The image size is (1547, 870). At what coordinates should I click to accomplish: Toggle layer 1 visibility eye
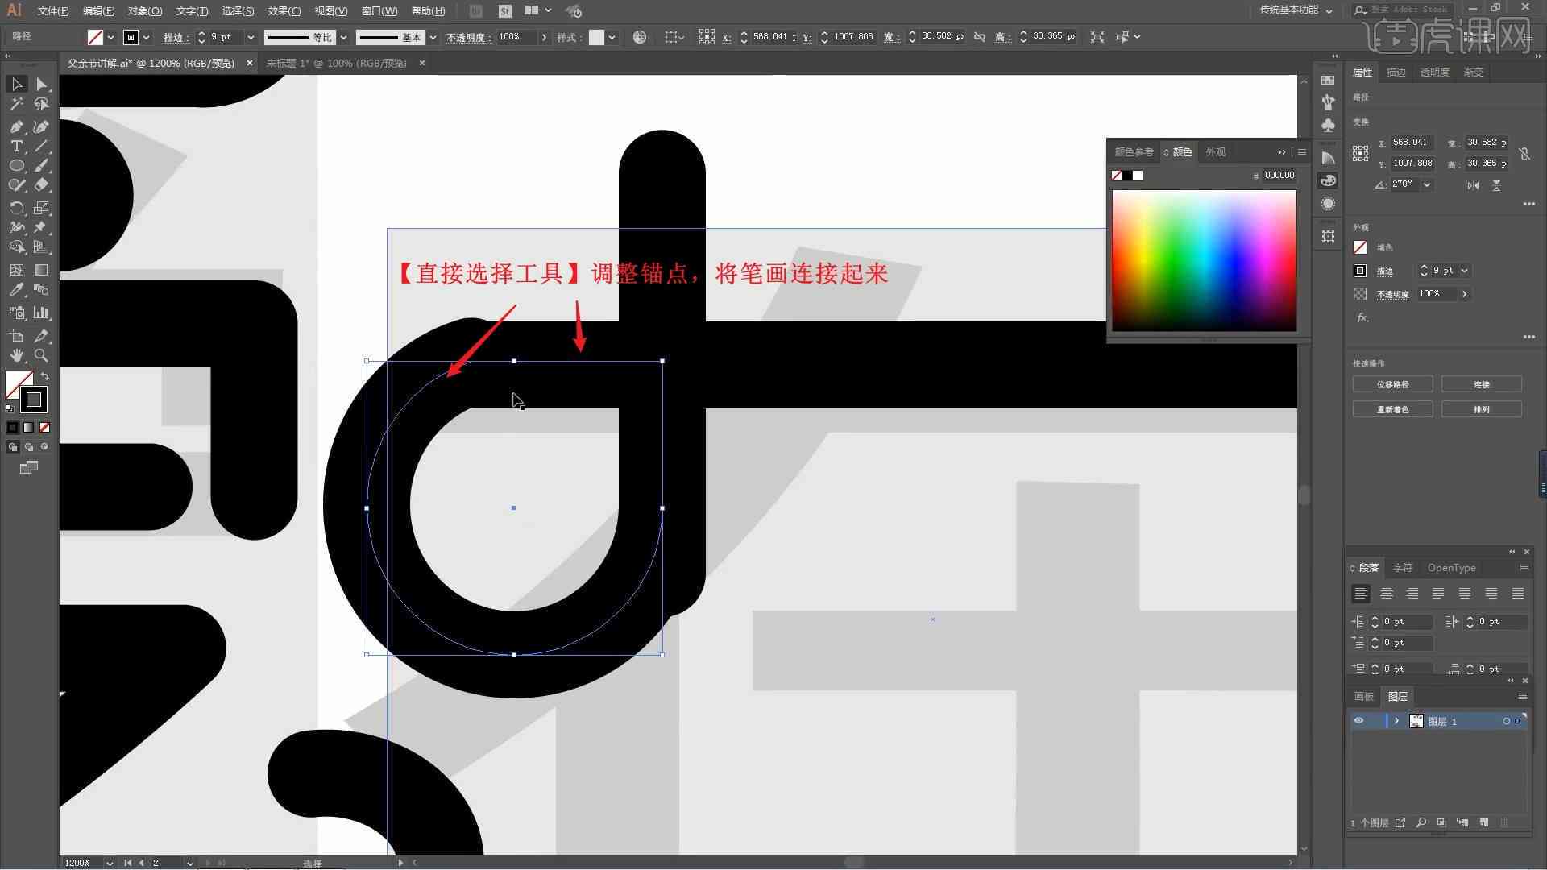click(1359, 721)
